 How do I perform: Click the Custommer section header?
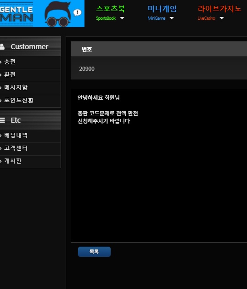point(30,46)
